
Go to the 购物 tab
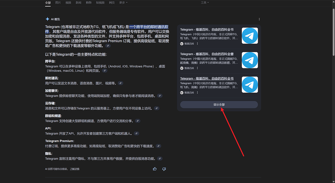[x=89, y=3]
